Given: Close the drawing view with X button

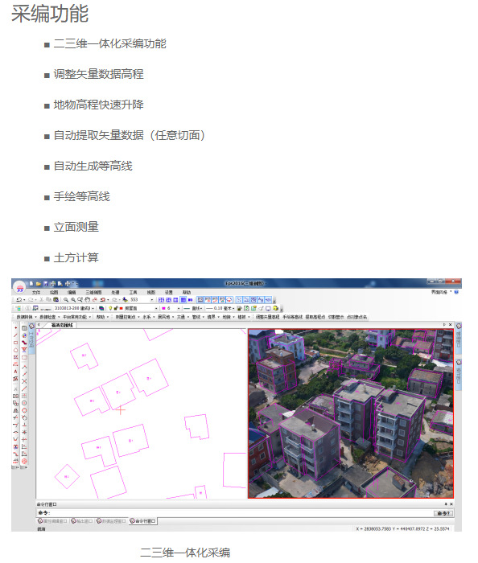Looking at the screenshot, I should click(x=450, y=325).
